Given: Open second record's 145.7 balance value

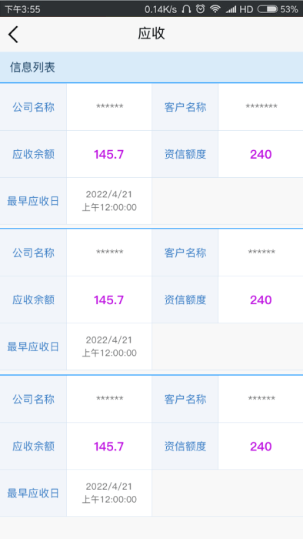Looking at the screenshot, I should (108, 300).
